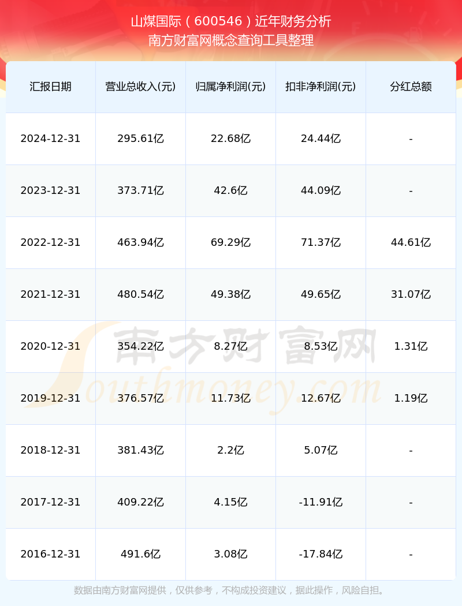Viewport: 462px width, 606px height.
Task: Click dividend total 44.61亿
Action: coord(411,242)
